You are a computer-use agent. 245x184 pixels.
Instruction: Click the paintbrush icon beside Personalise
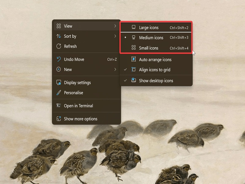(58, 93)
